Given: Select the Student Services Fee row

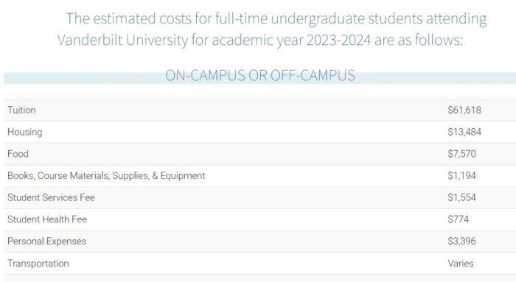Looking at the screenshot, I should [x=260, y=197].
